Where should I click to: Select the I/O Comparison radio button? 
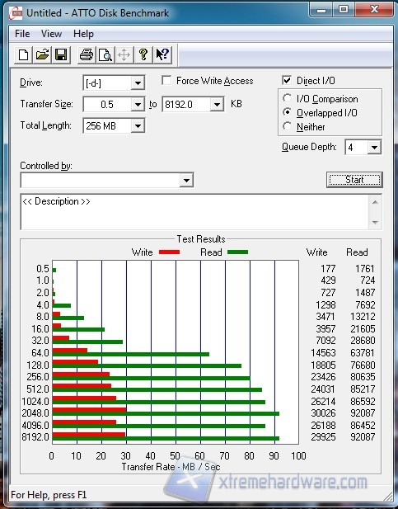coord(287,98)
